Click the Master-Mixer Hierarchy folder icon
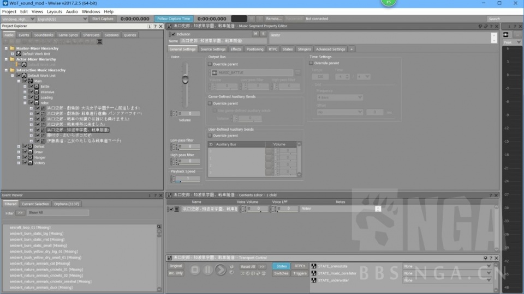Screen dimensions: 524x294 tap(13, 48)
